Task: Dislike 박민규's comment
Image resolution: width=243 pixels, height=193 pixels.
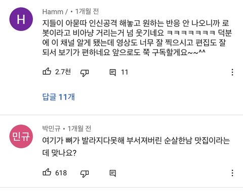Action: click(85, 174)
